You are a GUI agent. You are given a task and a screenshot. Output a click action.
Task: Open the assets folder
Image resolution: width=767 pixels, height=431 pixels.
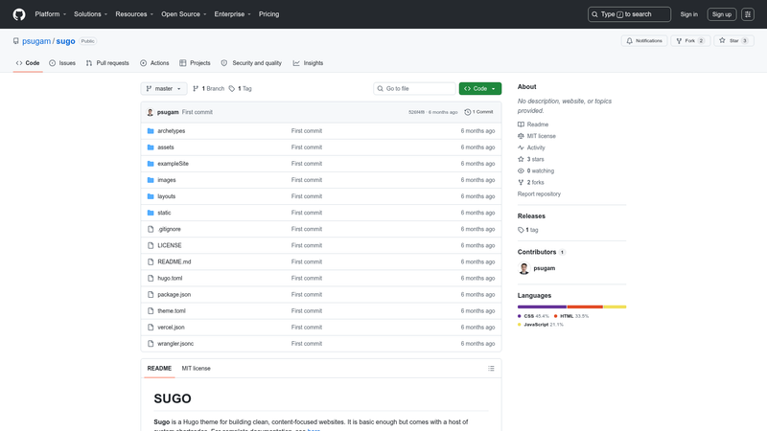point(165,147)
